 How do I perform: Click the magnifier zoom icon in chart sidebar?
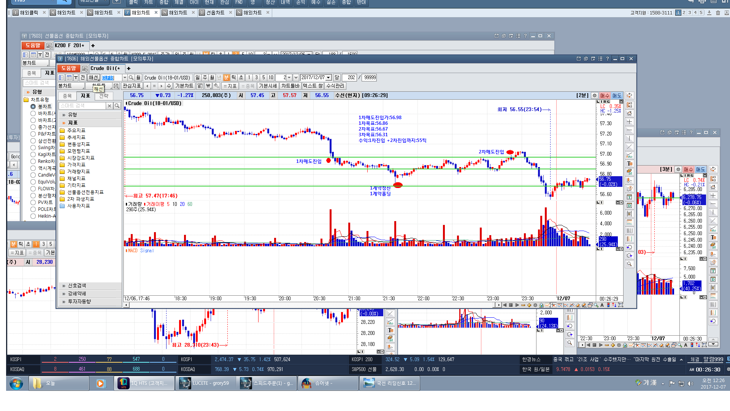tap(630, 264)
